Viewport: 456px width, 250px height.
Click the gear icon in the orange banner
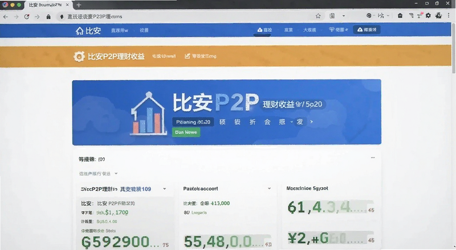coord(79,56)
